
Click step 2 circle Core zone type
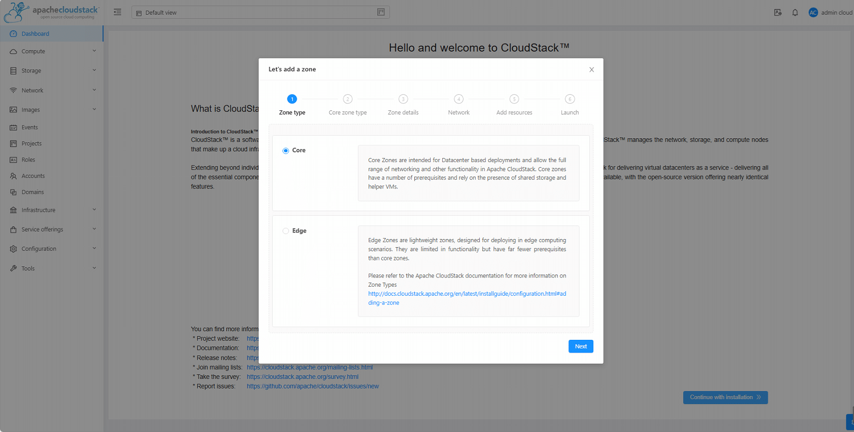(x=347, y=99)
